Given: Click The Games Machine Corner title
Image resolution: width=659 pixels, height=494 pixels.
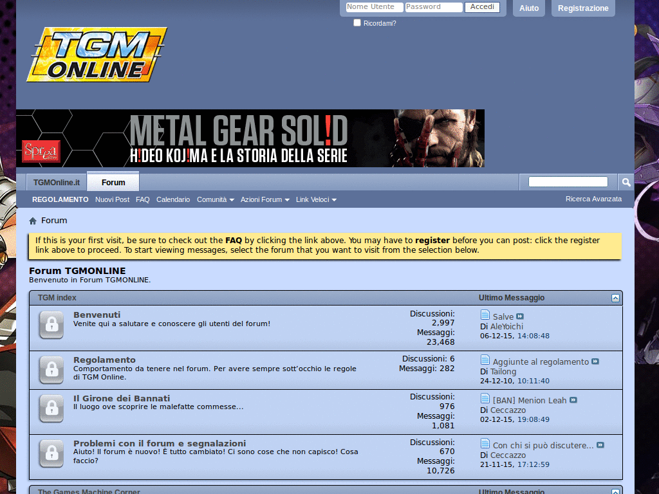Looking at the screenshot, I should point(89,491).
